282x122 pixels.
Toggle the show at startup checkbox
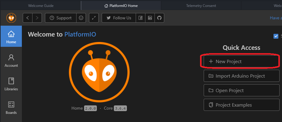(x=276, y=36)
